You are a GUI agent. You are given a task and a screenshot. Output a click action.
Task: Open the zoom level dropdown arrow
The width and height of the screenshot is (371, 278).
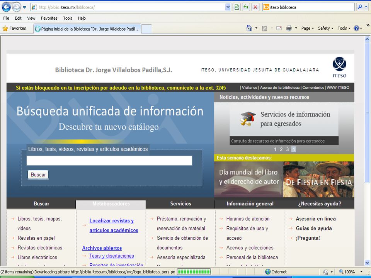[361, 272]
